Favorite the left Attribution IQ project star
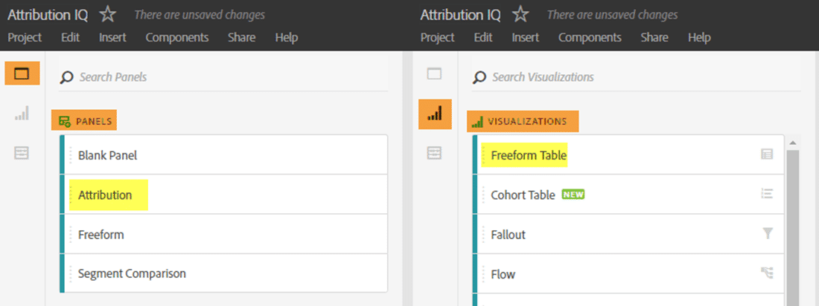This screenshot has height=306, width=819. point(108,14)
